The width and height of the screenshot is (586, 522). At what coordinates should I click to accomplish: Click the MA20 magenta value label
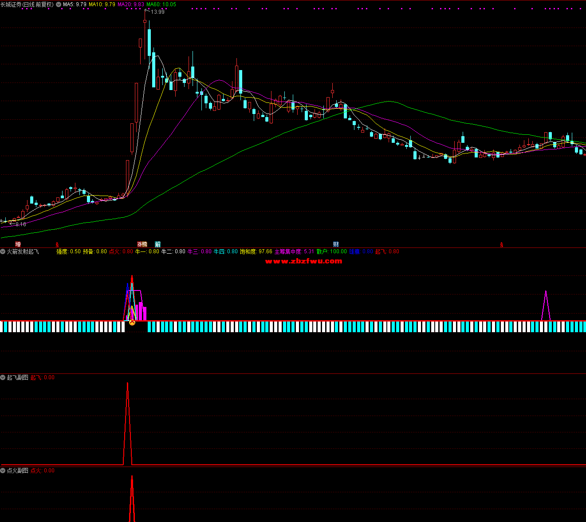click(131, 4)
